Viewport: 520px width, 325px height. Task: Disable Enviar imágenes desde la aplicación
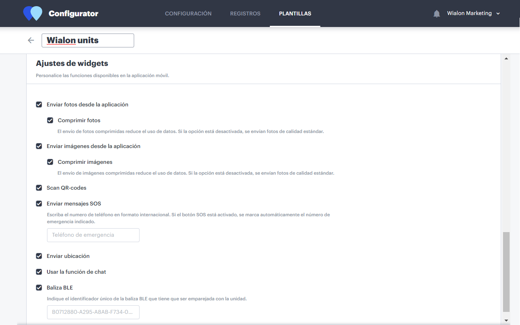click(x=39, y=146)
